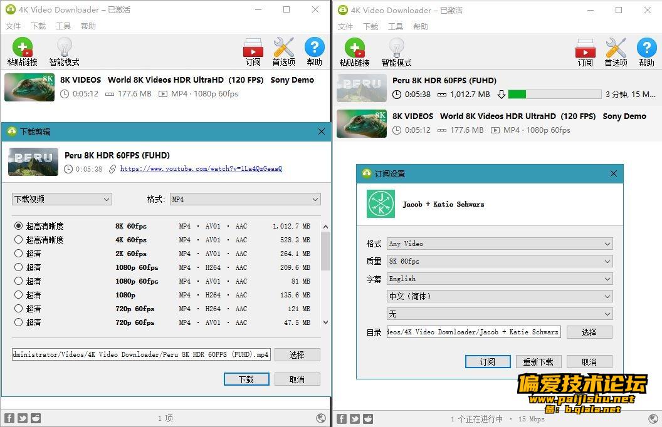Click globe icon in left status bar

321,418
